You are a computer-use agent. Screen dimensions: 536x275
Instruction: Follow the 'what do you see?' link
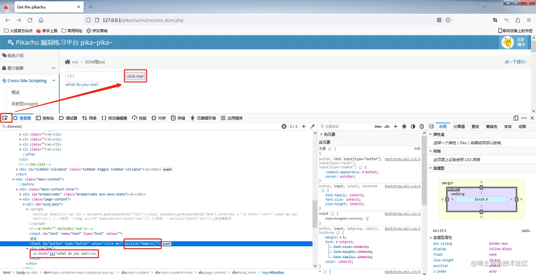[82, 84]
